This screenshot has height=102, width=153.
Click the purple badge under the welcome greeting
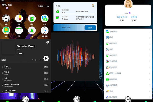[x=7, y=8]
